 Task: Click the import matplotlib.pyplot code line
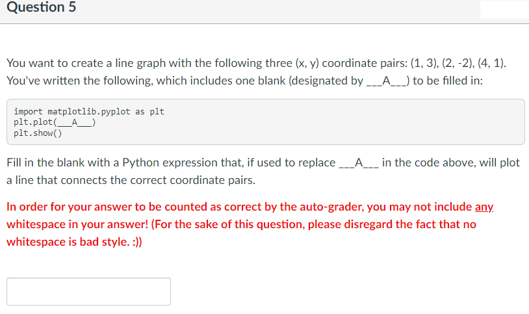[89, 111]
